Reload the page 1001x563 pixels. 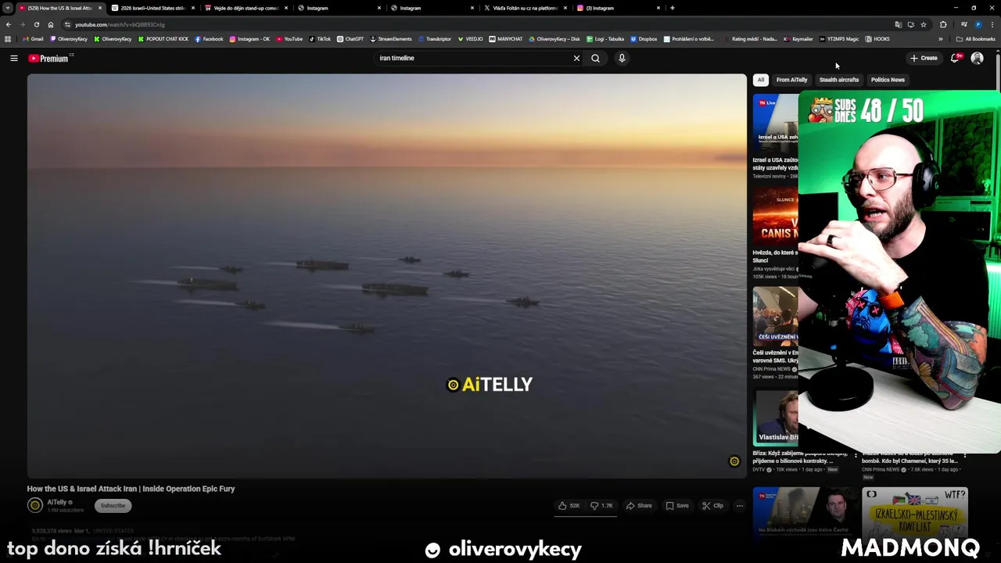(36, 24)
